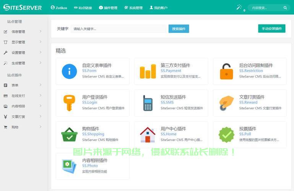
Task: Open the SS.Login link
Action: click(x=89, y=102)
